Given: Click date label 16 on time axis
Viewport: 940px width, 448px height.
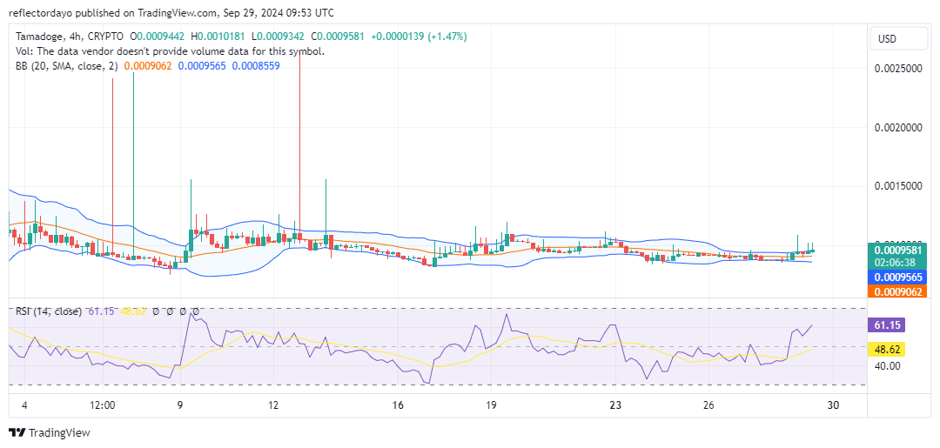Looking at the screenshot, I should pyautogui.click(x=398, y=405).
